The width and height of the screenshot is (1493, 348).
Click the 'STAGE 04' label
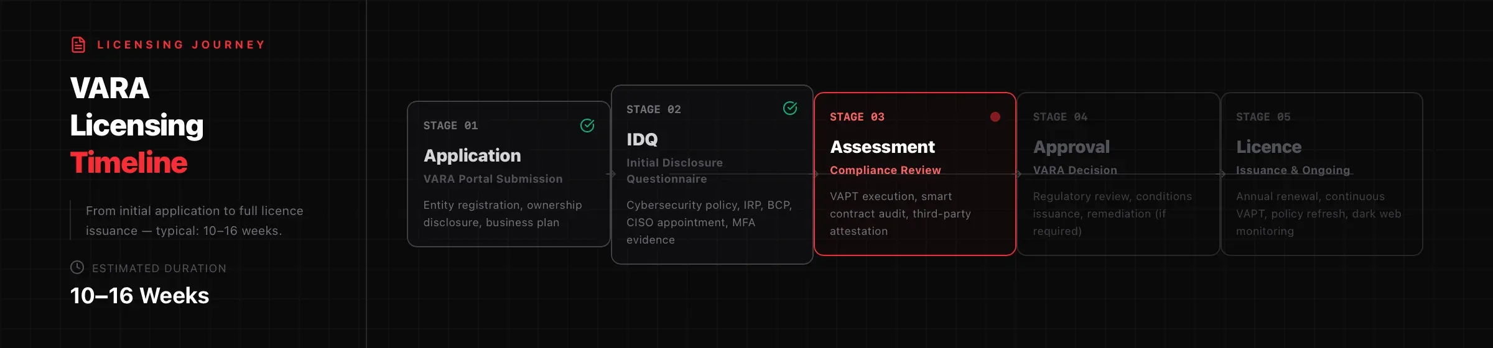click(1060, 117)
